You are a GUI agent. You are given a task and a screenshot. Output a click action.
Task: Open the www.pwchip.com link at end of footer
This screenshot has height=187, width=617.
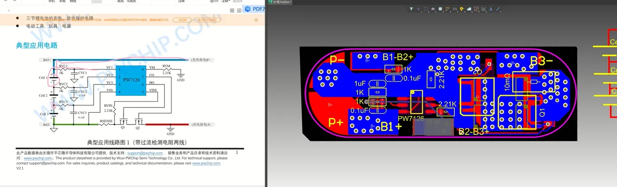pos(206,163)
